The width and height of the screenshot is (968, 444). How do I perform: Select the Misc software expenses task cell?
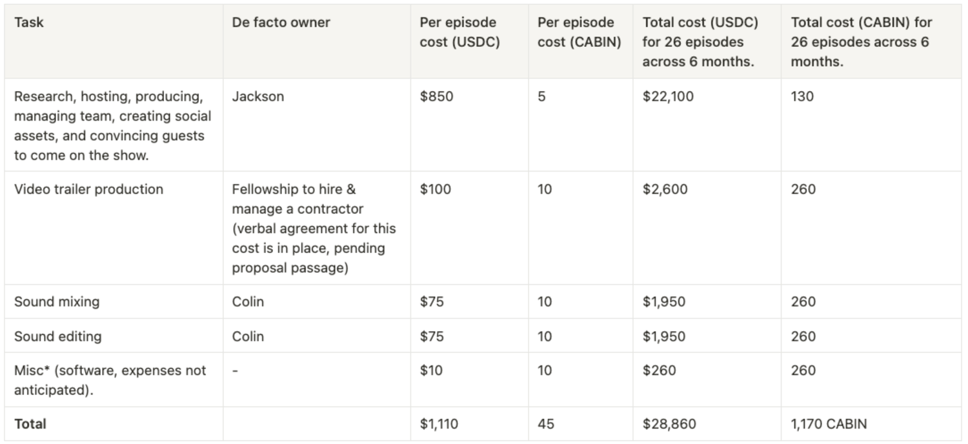tap(110, 380)
